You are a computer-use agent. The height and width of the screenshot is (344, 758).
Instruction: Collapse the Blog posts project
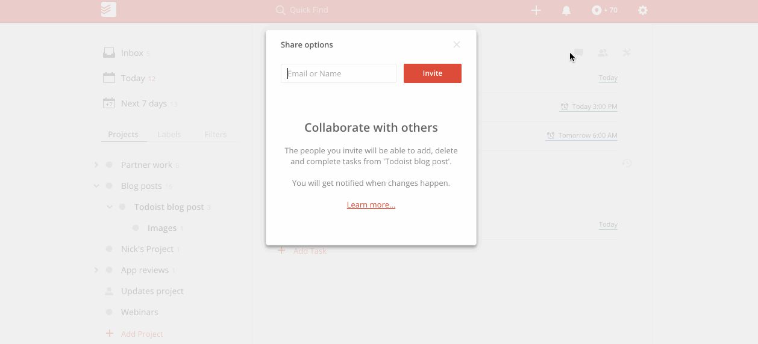pos(96,186)
